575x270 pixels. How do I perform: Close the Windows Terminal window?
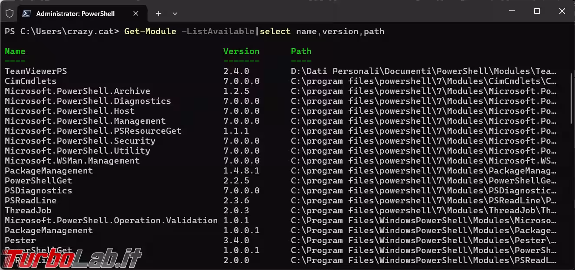[562, 12]
